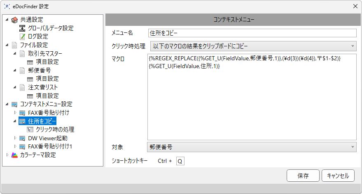The width and height of the screenshot is (362, 194).
Task: Collapse the ファイル設定 tree node
Action: click(7, 45)
